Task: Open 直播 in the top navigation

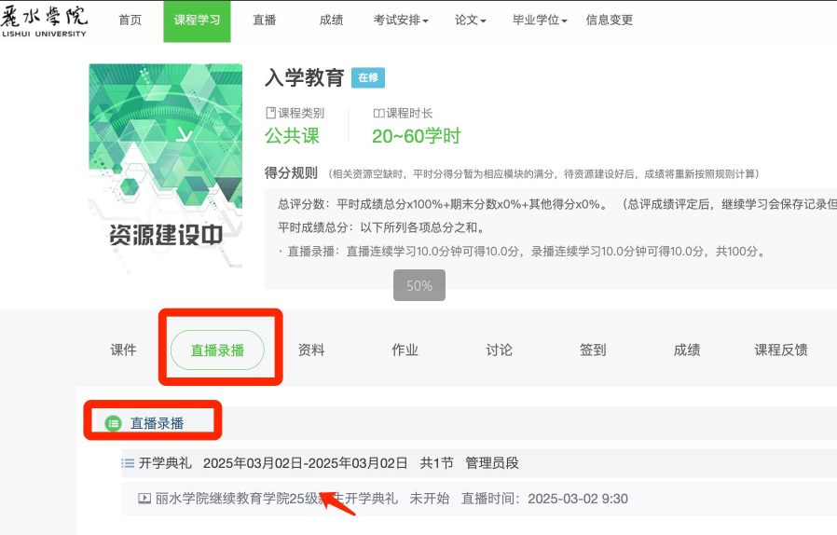Action: point(264,21)
